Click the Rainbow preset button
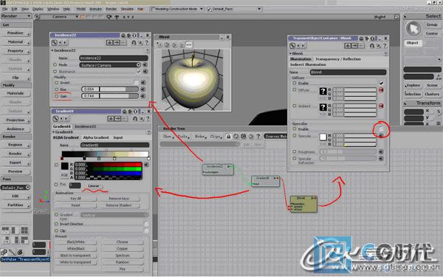 (122, 262)
